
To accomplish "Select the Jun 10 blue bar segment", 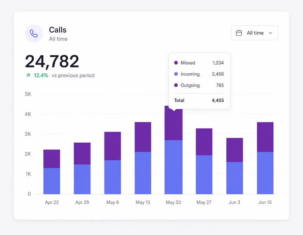I will tap(265, 173).
